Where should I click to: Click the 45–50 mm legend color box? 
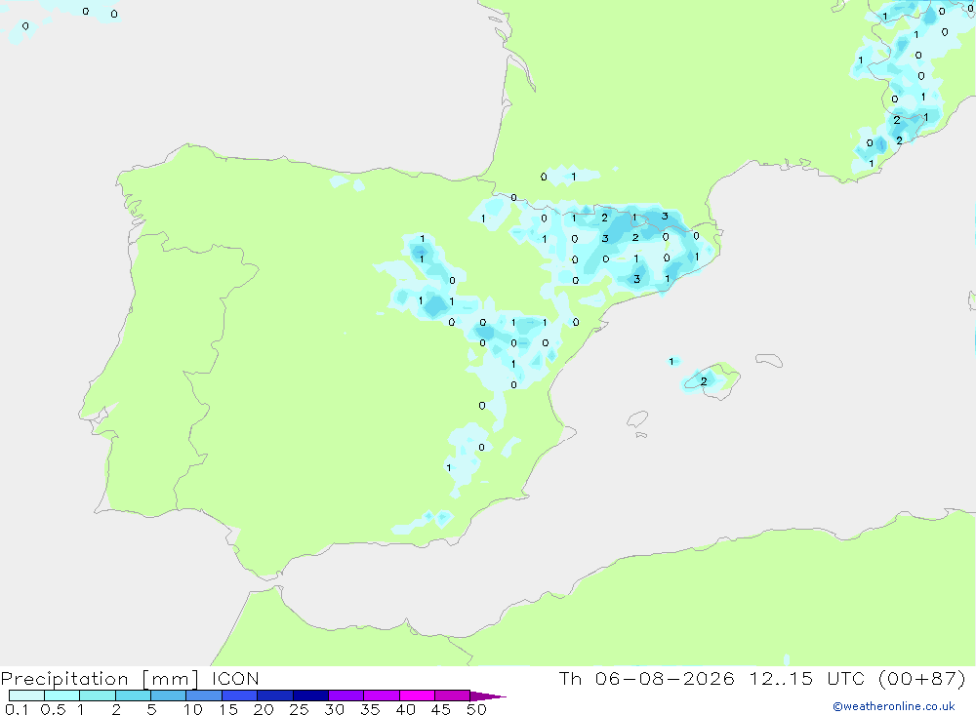tap(453, 695)
